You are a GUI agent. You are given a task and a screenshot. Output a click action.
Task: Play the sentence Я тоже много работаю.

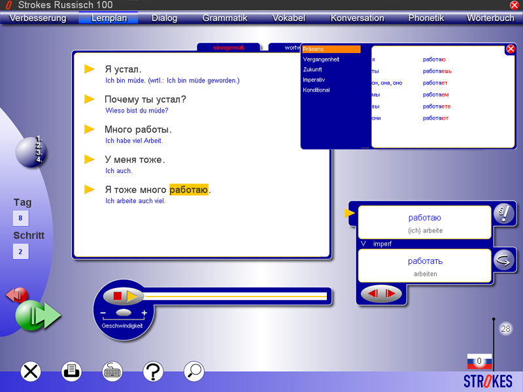pyautogui.click(x=90, y=189)
